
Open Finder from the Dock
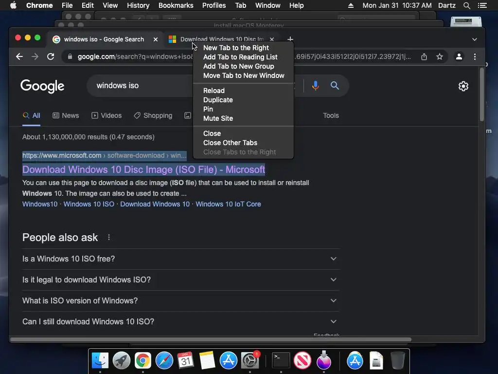(100, 361)
